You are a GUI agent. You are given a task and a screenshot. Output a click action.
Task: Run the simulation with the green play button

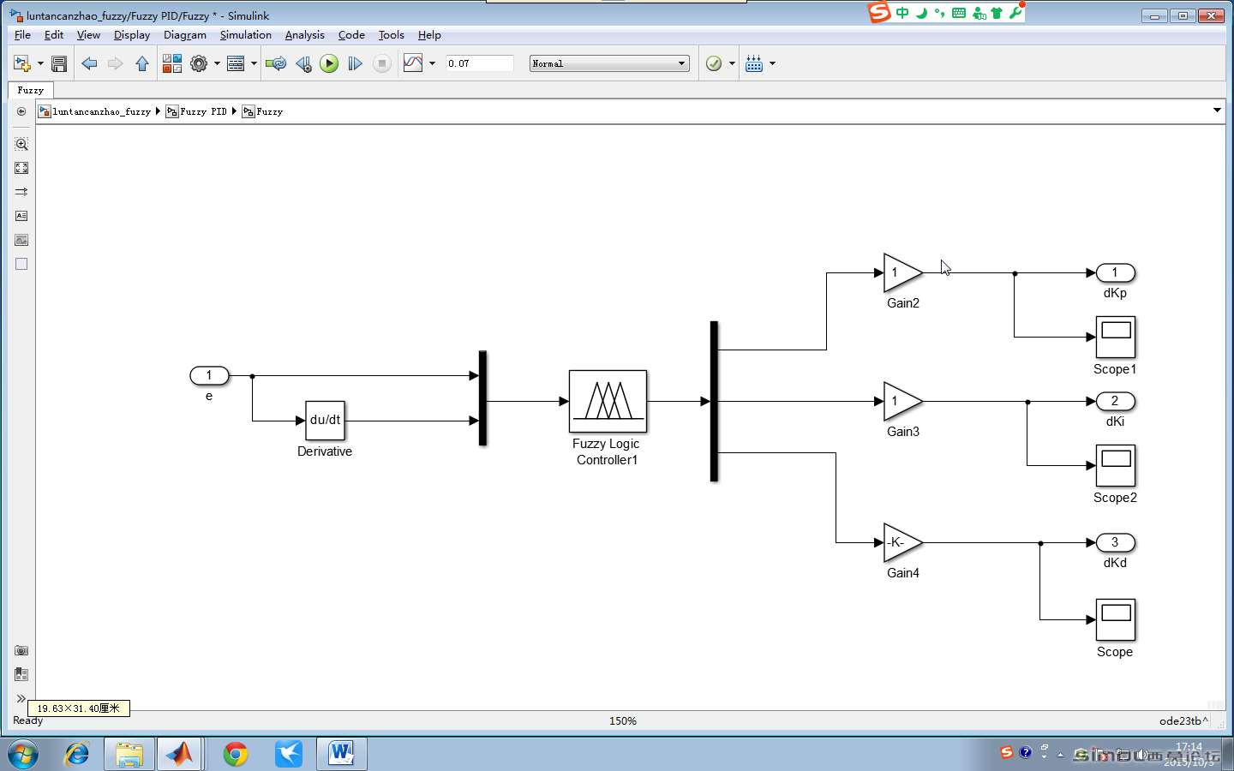[329, 63]
